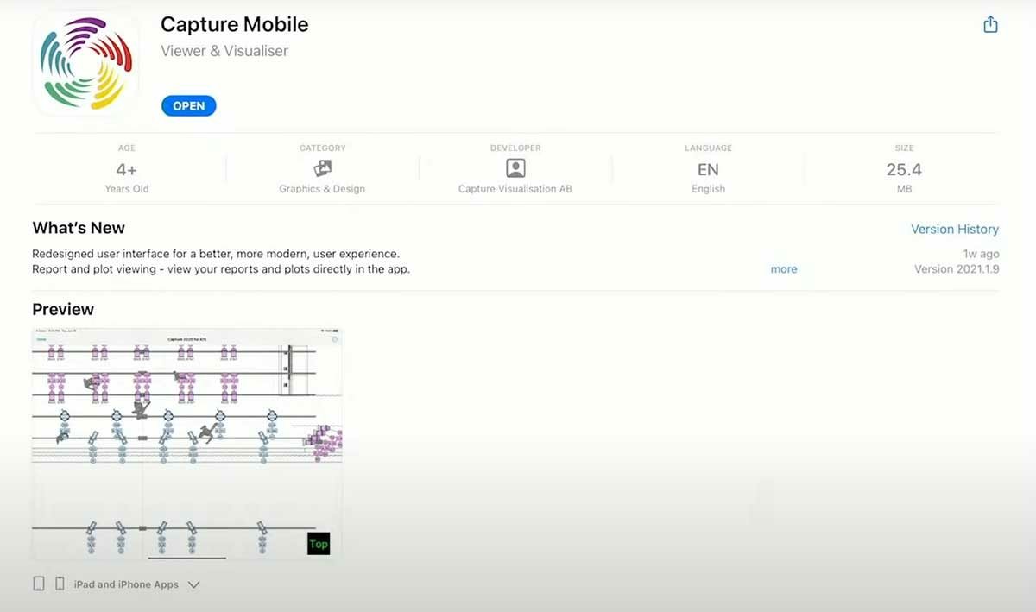Select the iPhone device icon
Viewport: 1036px width, 612px height.
tap(60, 584)
